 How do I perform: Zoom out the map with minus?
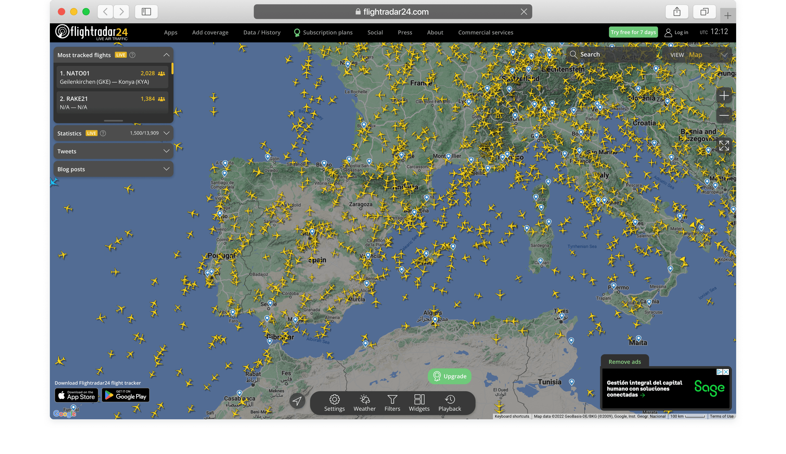(724, 115)
